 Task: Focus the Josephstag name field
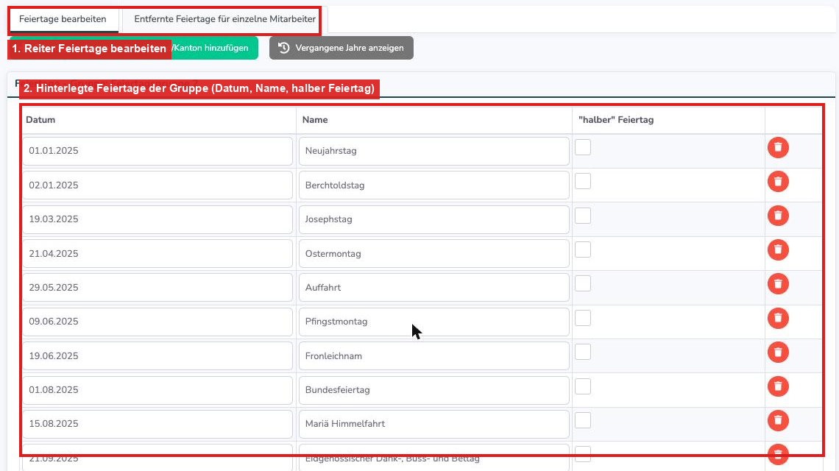434,219
